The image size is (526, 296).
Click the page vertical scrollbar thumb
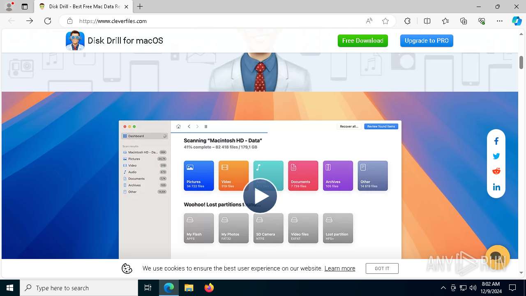coord(521,62)
